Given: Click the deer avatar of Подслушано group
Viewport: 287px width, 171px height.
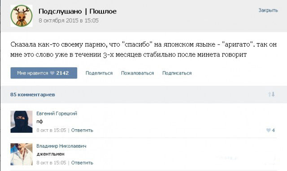Looking at the screenshot, I should [x=22, y=16].
